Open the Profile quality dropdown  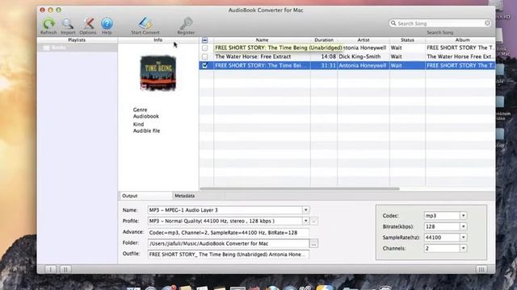pyautogui.click(x=305, y=221)
